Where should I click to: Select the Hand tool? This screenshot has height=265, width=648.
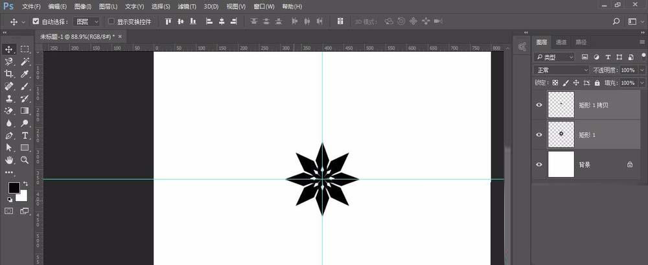coord(9,160)
